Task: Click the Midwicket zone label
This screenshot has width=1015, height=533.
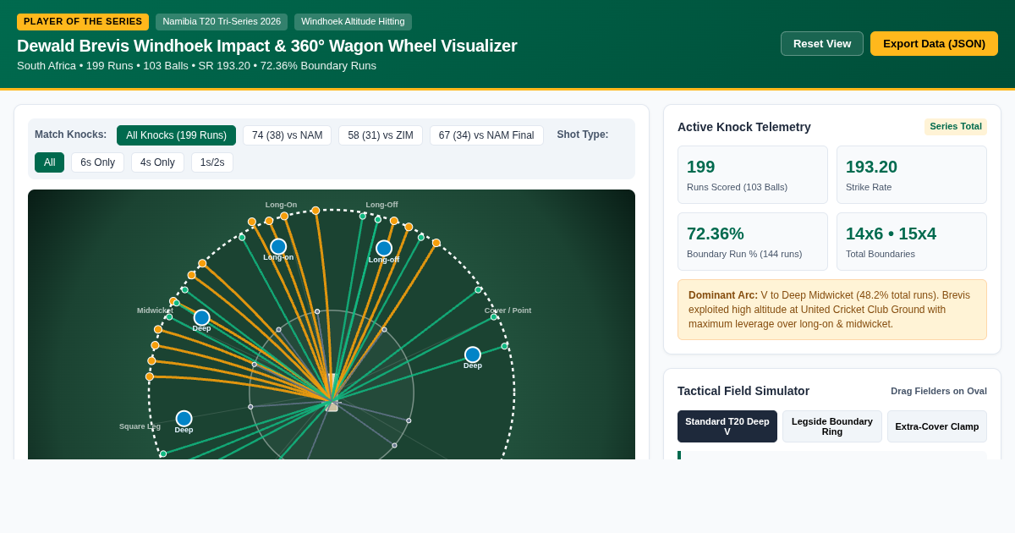Action: pos(155,310)
